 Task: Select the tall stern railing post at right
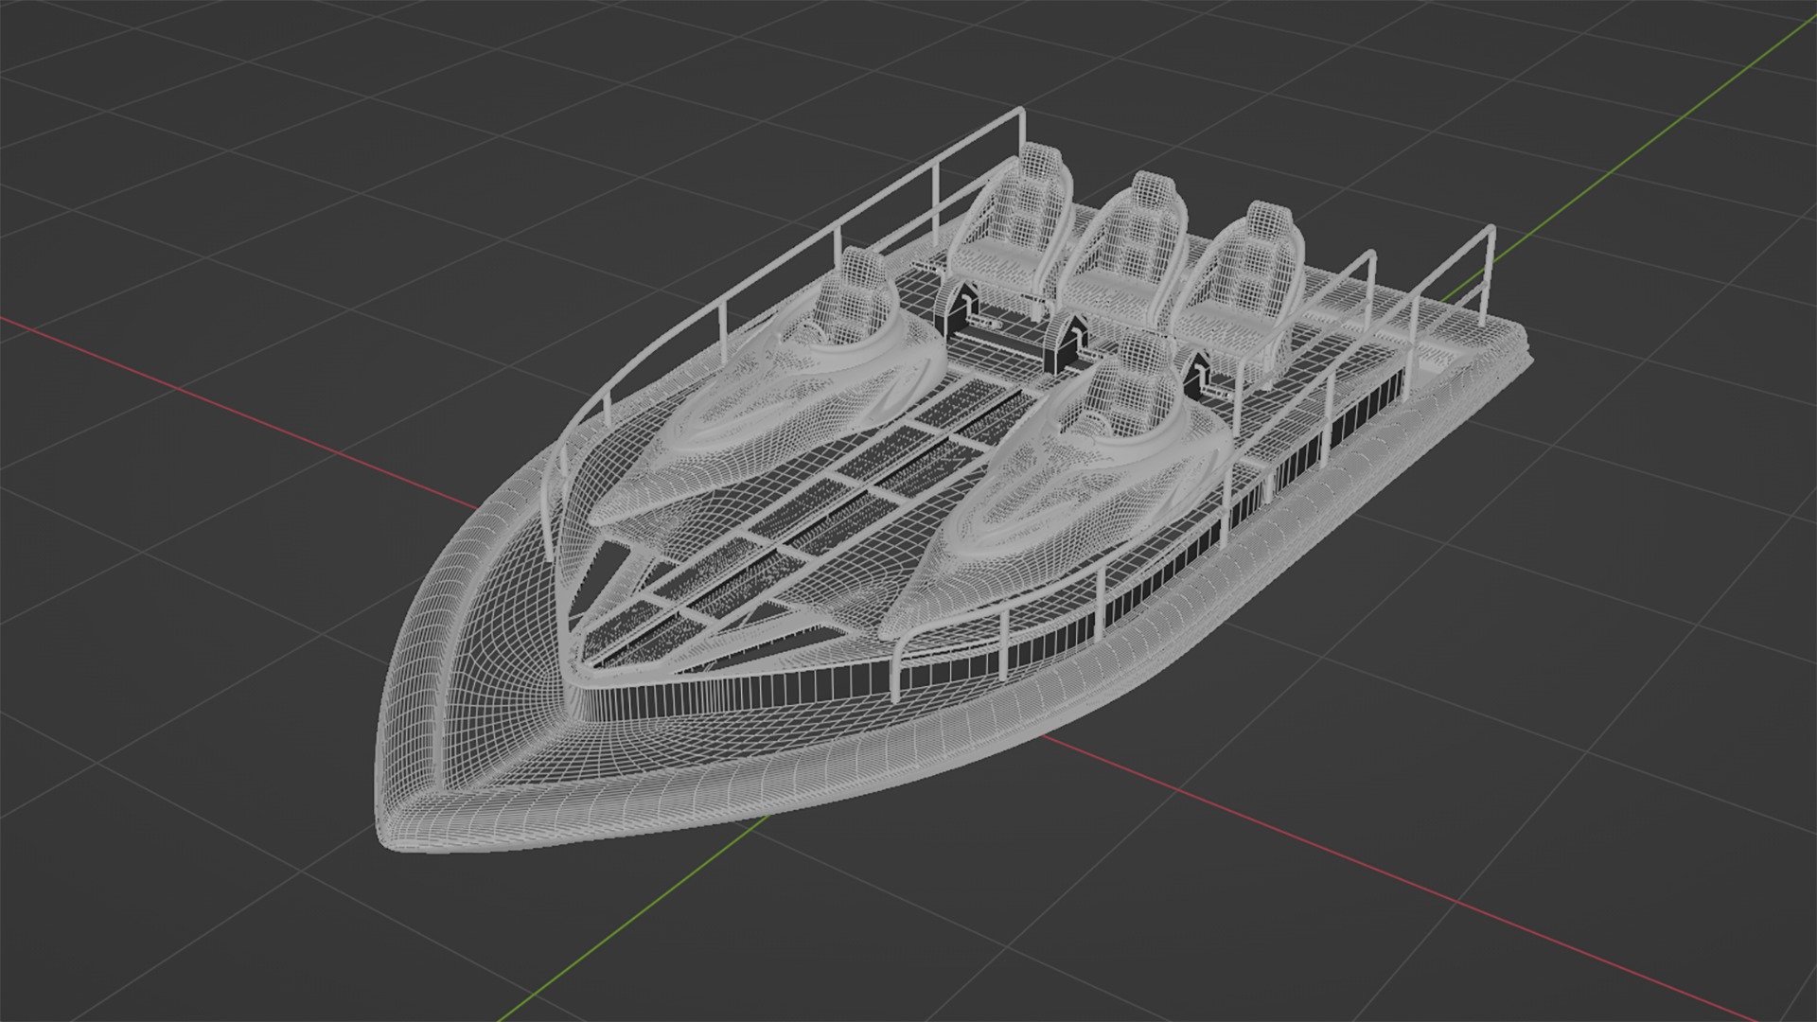[x=1488, y=276]
